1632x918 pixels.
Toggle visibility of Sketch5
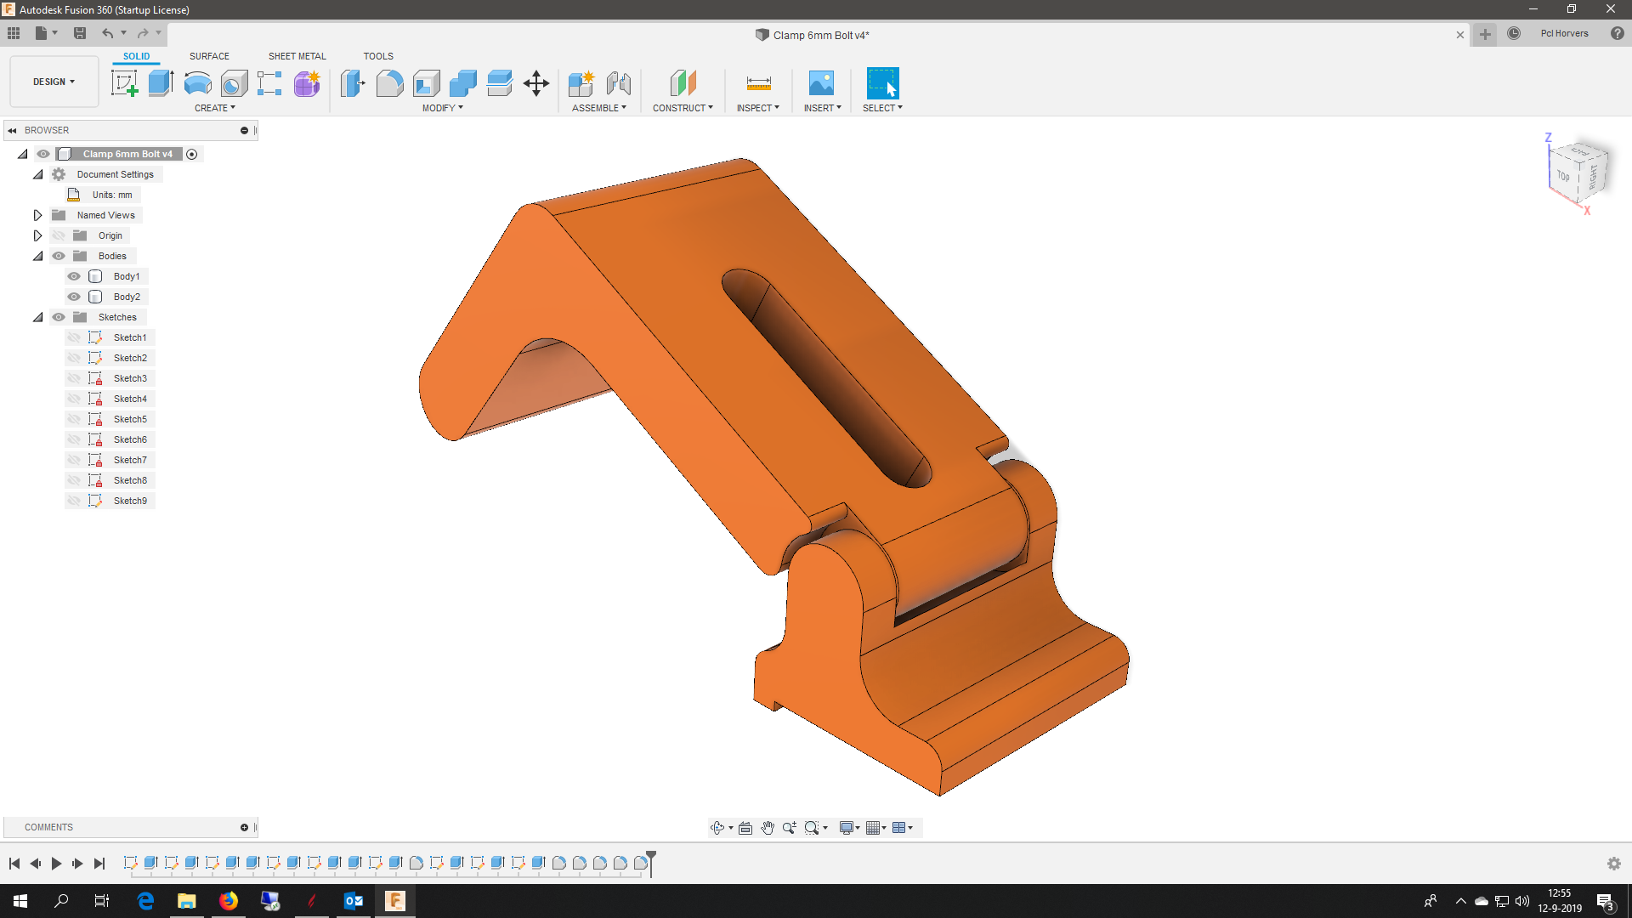74,419
